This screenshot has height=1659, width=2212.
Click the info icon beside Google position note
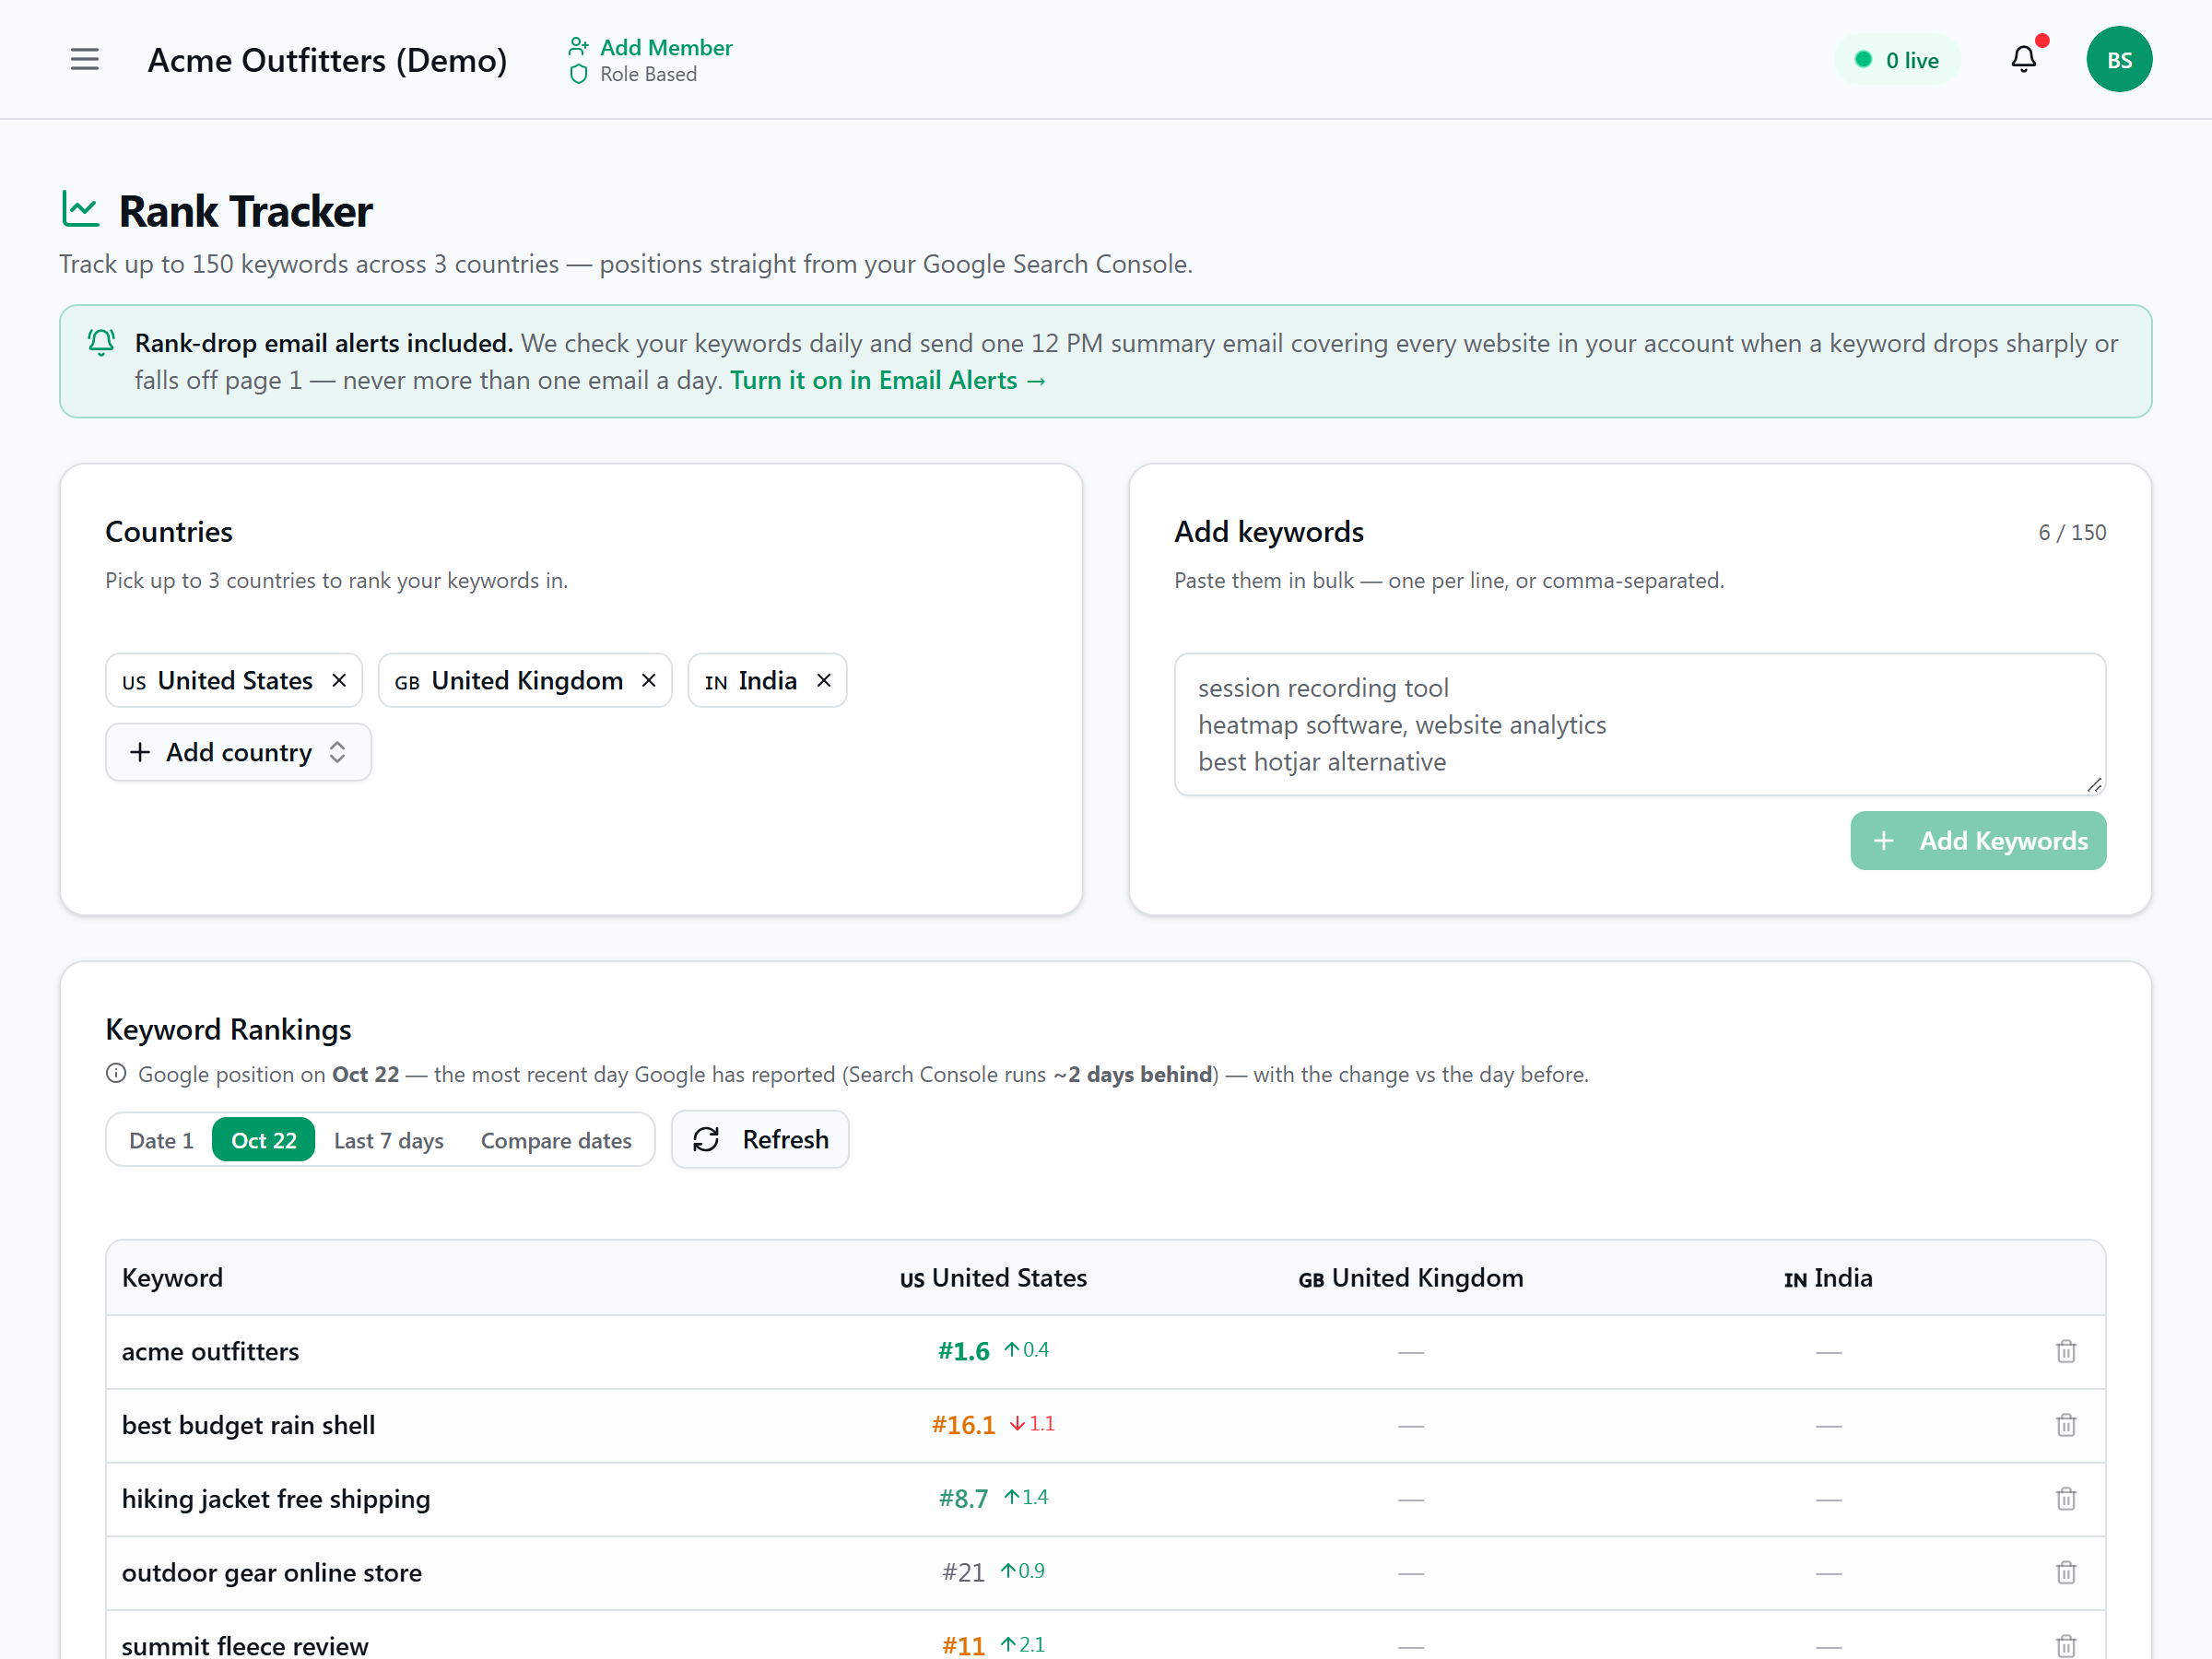116,1073
